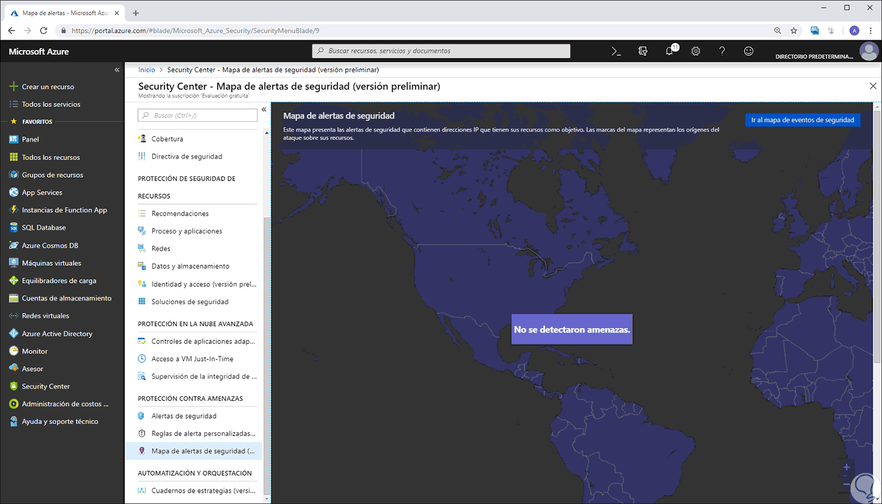The width and height of the screenshot is (882, 504).
Task: Open feedback smiley icon
Action: (x=749, y=51)
